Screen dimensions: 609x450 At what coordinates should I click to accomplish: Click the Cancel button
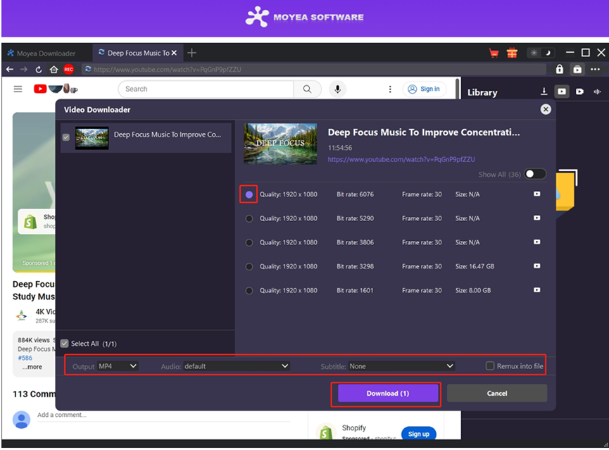point(496,393)
